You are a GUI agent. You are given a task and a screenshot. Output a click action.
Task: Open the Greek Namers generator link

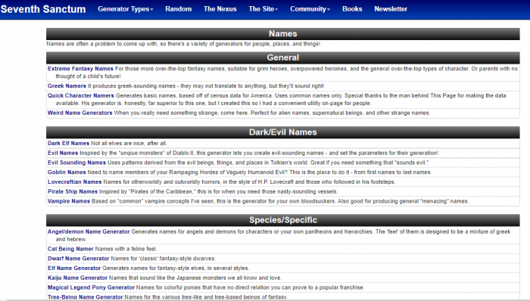click(x=67, y=86)
